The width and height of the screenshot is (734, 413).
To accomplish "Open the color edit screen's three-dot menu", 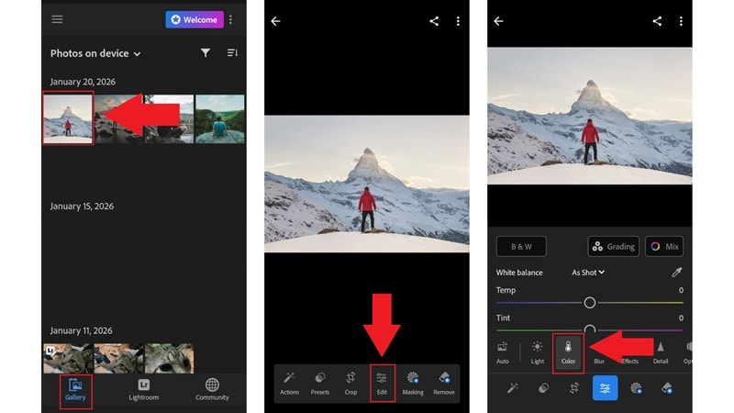I will pyautogui.click(x=681, y=21).
